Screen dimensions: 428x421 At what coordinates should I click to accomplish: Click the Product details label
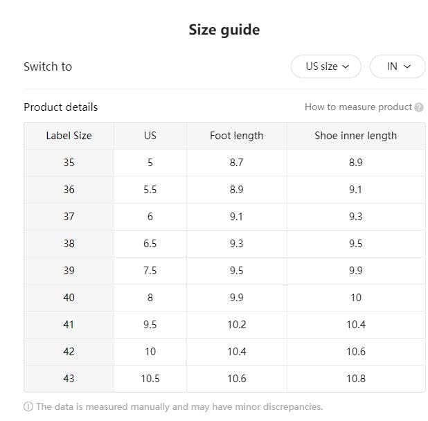click(x=61, y=107)
